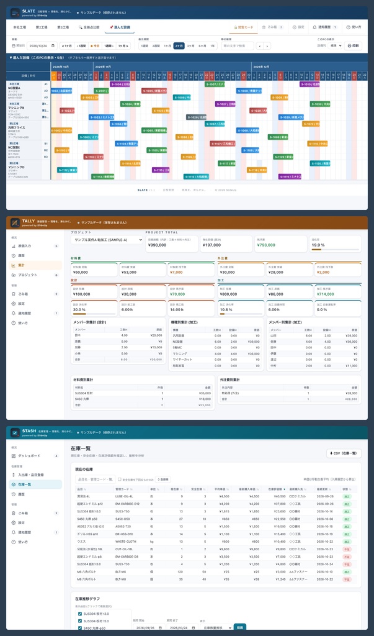Move back one month (◂1ヶ月)
The image size is (374, 636).
[x=66, y=46]
